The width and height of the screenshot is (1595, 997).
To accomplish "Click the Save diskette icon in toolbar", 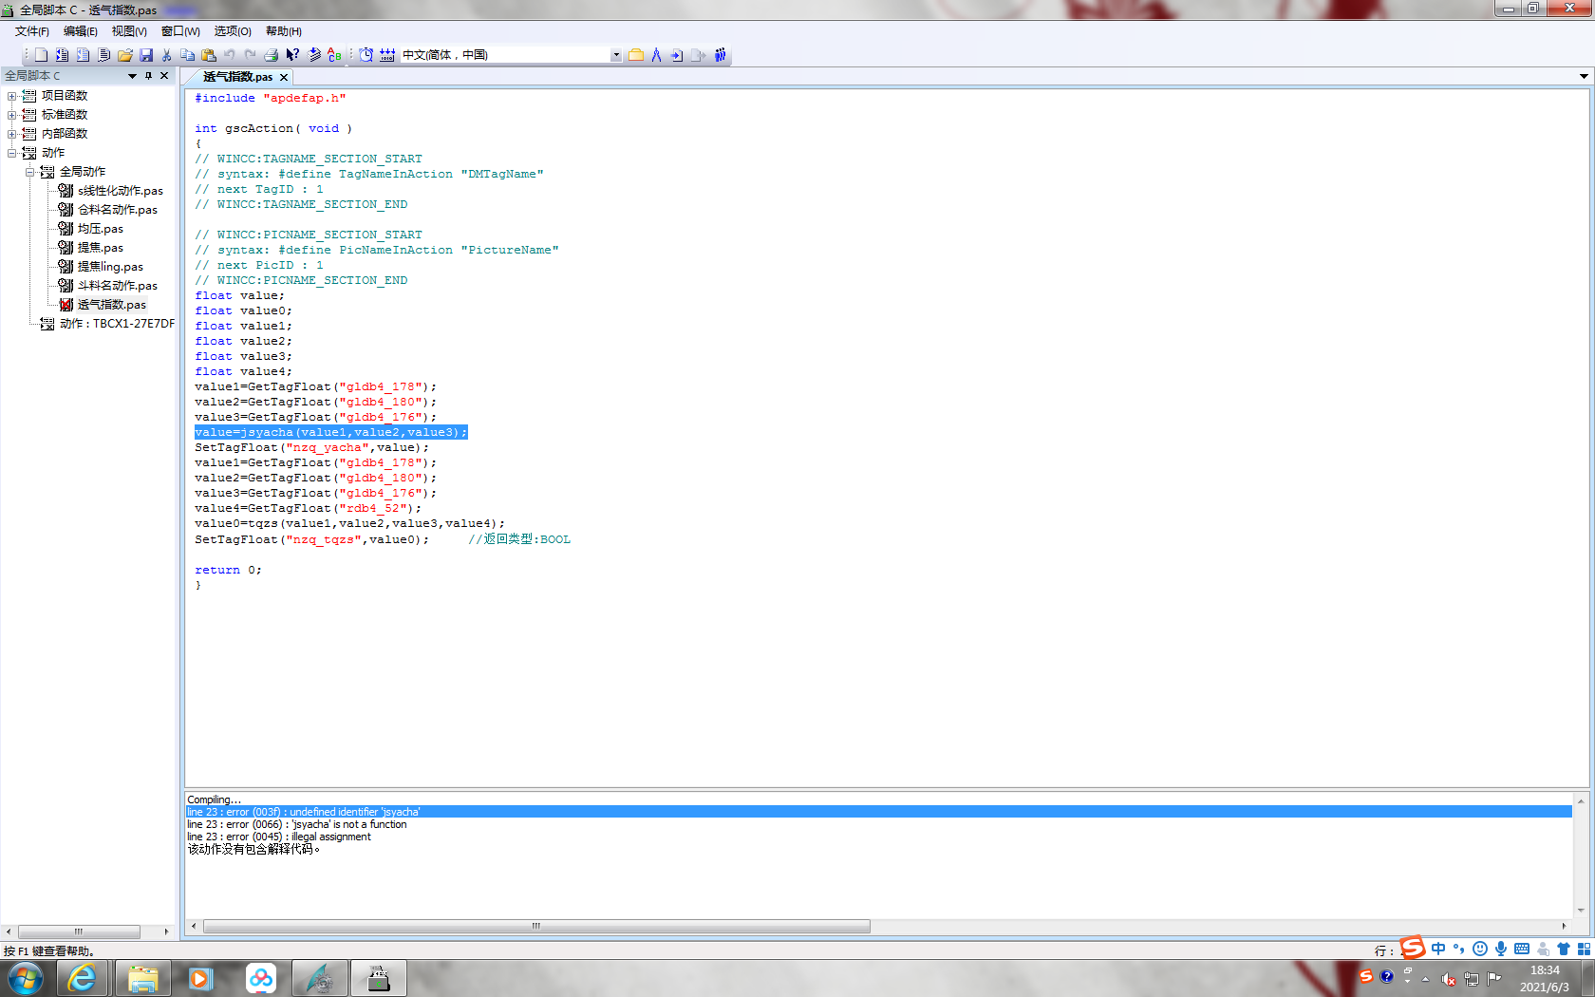I will point(146,55).
